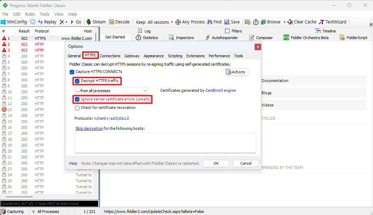The width and height of the screenshot is (373, 215).
Task: Open the CertEnroll engine link
Action: pos(220,91)
